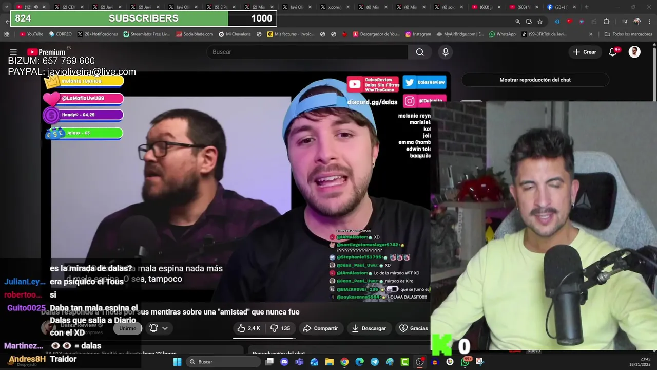
Task: Open the Chrome profile avatar
Action: [637, 21]
